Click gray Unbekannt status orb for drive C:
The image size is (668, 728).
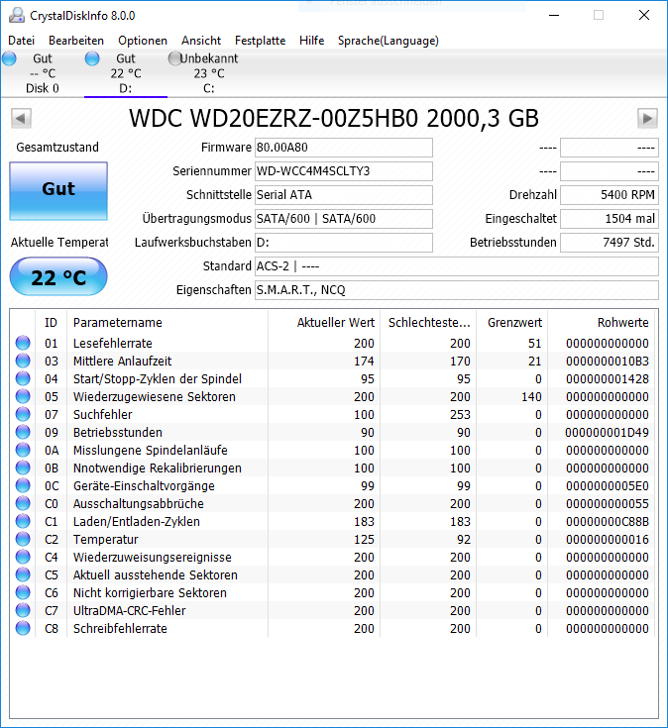click(175, 59)
